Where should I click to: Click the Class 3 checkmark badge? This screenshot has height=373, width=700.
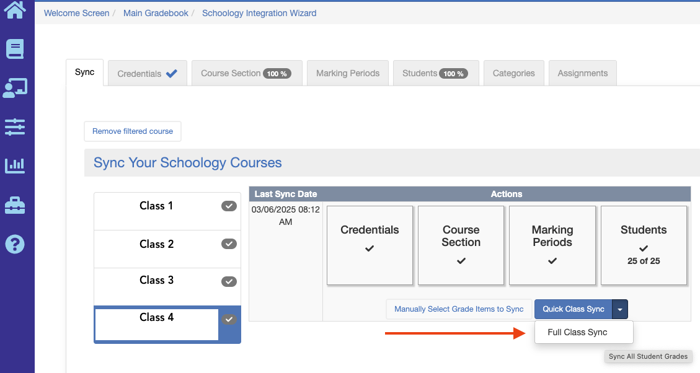[x=229, y=281]
